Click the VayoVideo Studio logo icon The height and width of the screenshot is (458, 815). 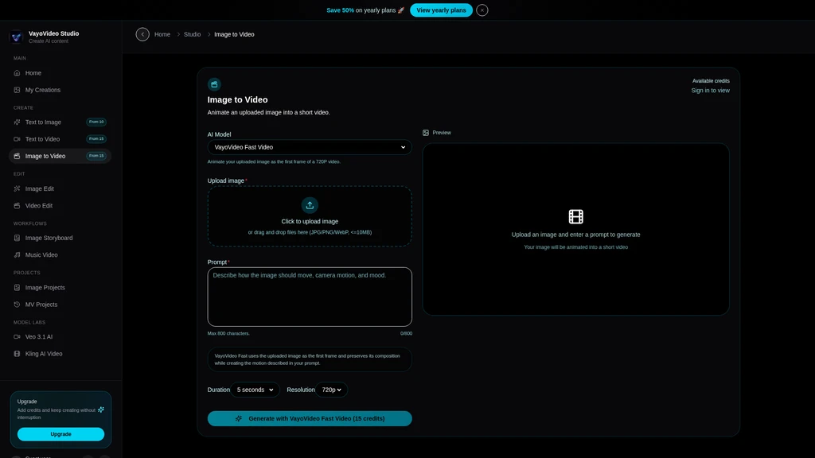(x=17, y=37)
